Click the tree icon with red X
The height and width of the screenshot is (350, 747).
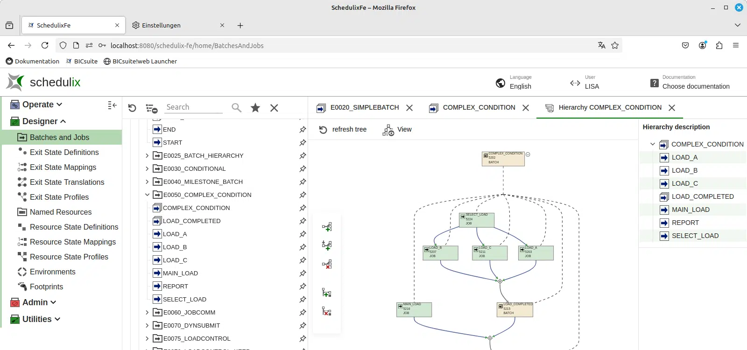pyautogui.click(x=327, y=312)
